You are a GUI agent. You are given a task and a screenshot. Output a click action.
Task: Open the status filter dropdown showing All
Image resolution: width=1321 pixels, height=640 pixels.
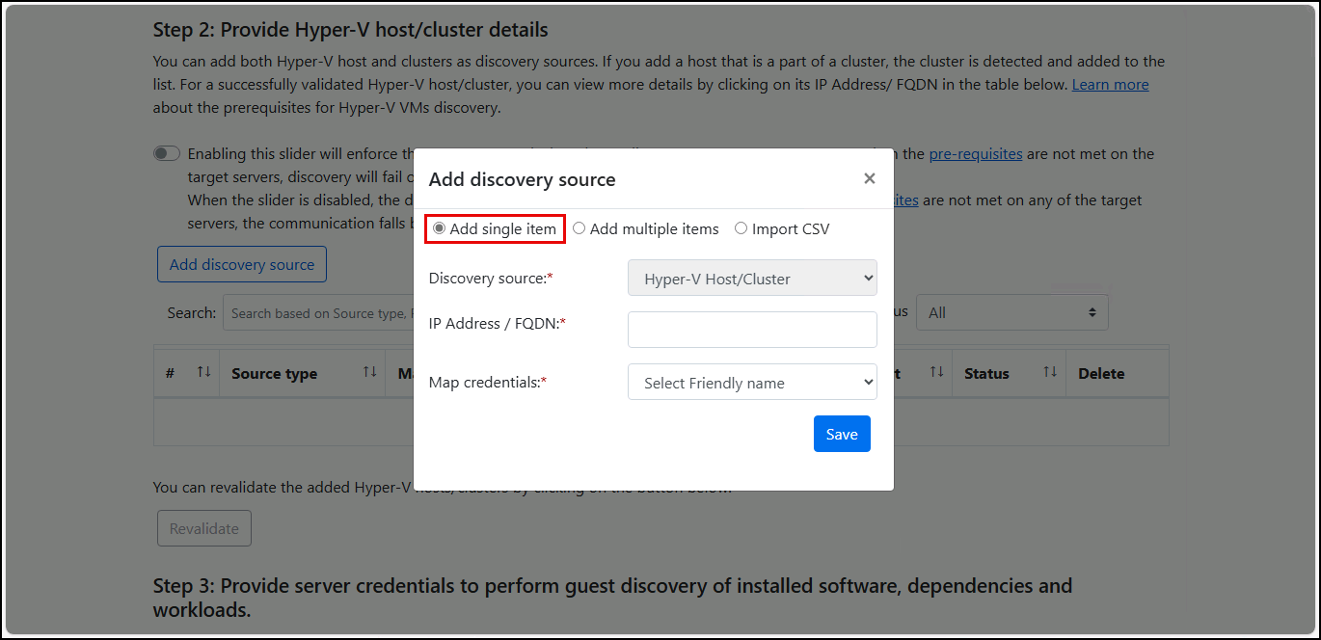coord(1012,312)
